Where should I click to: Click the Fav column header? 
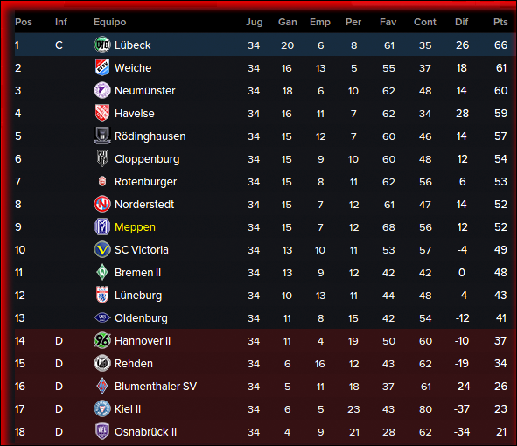(x=388, y=22)
